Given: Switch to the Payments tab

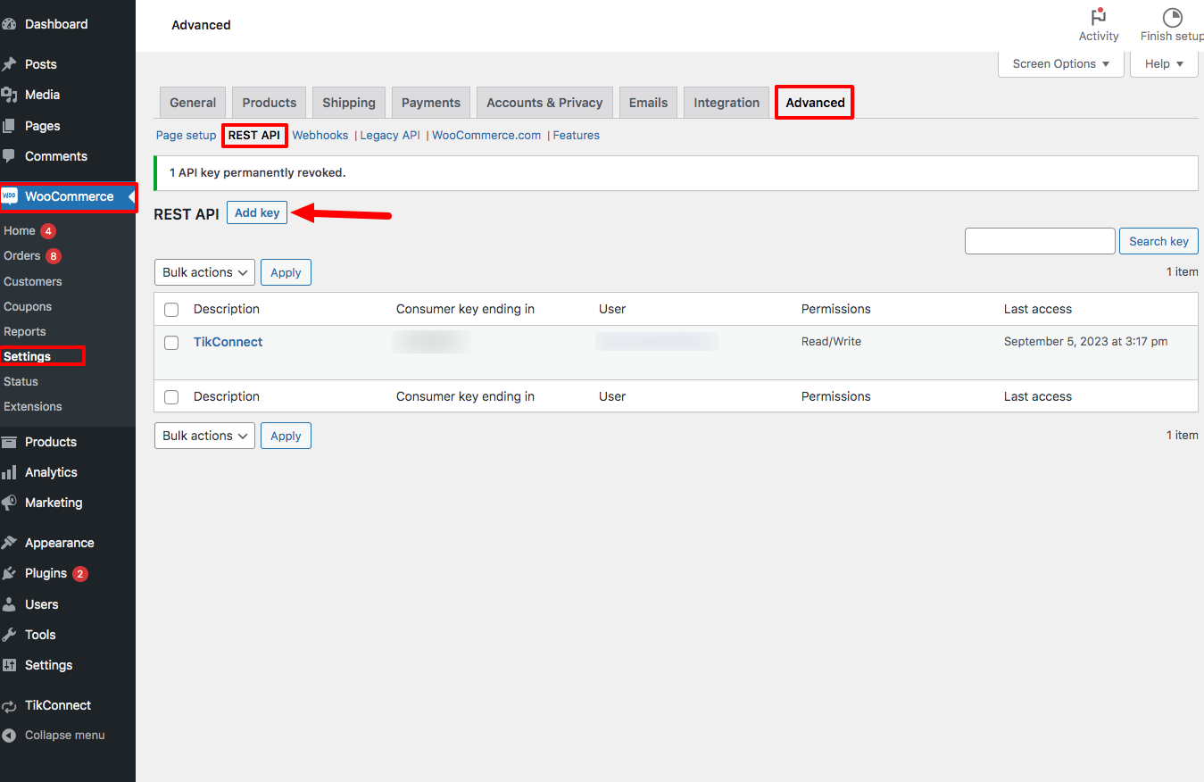Looking at the screenshot, I should (431, 103).
